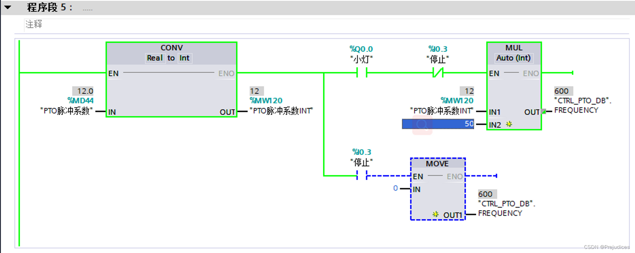The height and width of the screenshot is (253, 635).
Task: Click the MOVE block EN pin
Action: pyautogui.click(x=418, y=177)
